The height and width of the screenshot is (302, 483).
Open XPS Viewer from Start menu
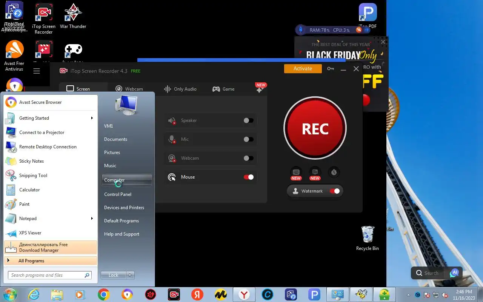[x=51, y=233]
